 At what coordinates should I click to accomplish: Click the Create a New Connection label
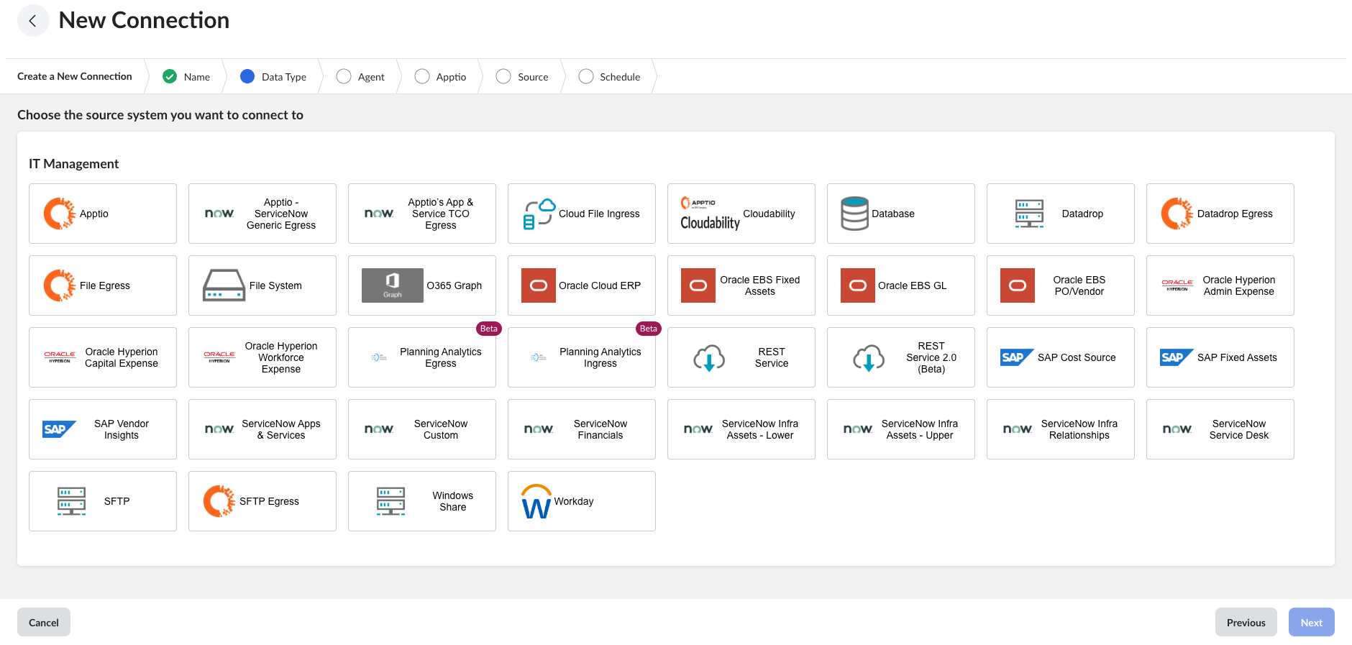coord(75,76)
